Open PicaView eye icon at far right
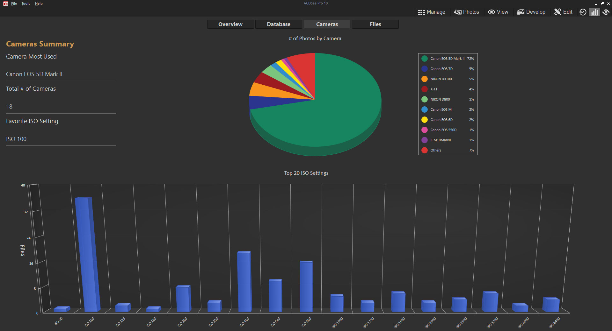The height and width of the screenshot is (331, 612). coord(606,12)
